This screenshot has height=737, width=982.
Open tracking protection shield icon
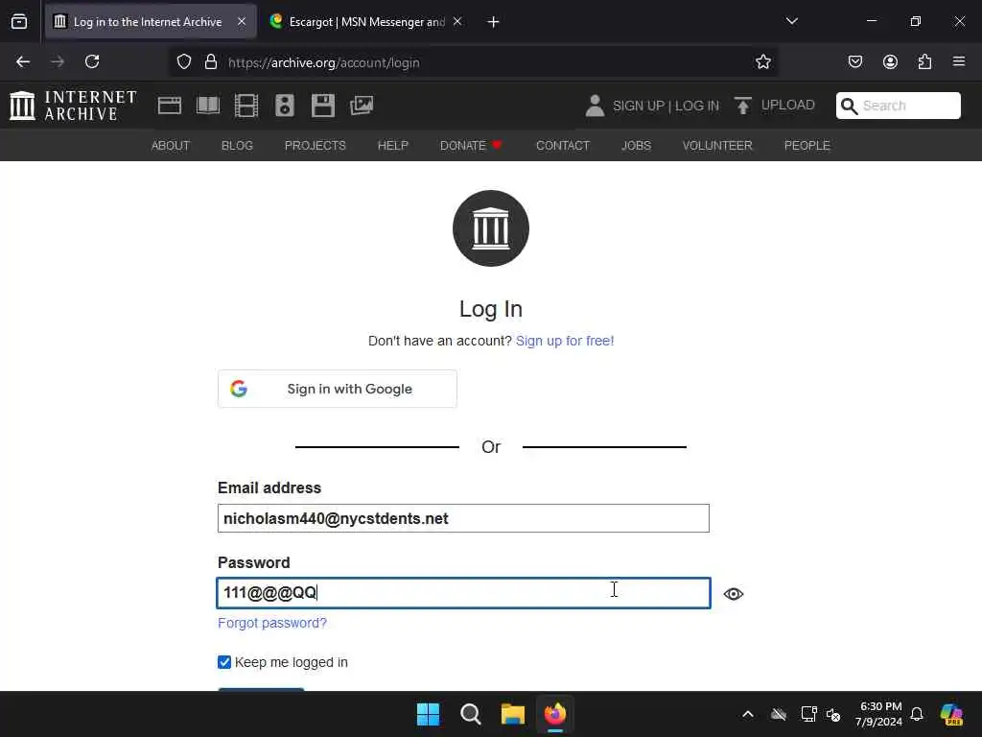tap(183, 62)
